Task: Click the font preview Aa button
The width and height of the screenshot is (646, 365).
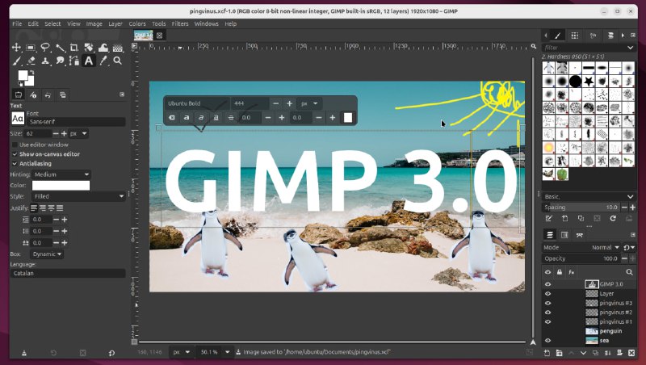Action: click(x=18, y=119)
